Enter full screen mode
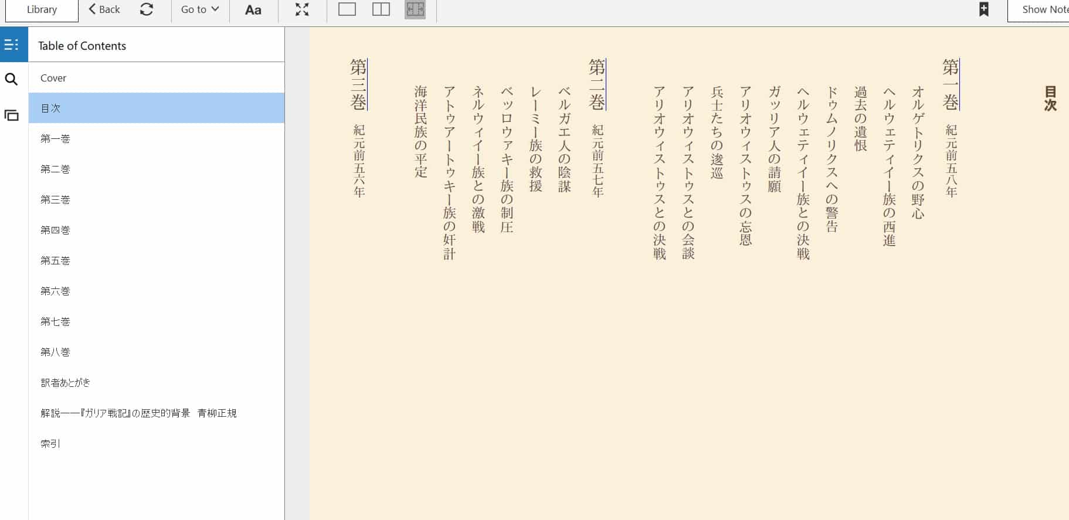 click(x=302, y=10)
